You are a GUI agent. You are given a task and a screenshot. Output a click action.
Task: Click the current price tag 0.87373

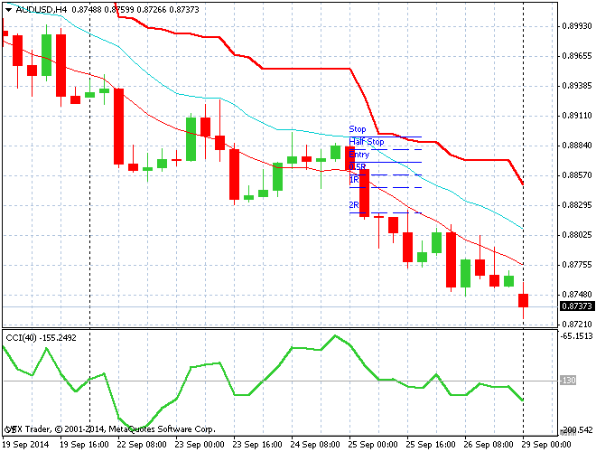pyautogui.click(x=577, y=306)
